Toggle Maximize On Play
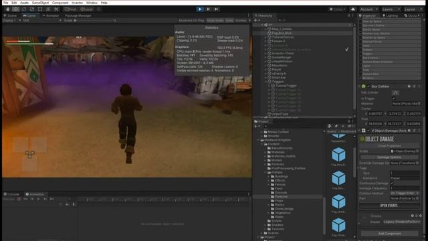428x241 pixels. click(x=191, y=21)
